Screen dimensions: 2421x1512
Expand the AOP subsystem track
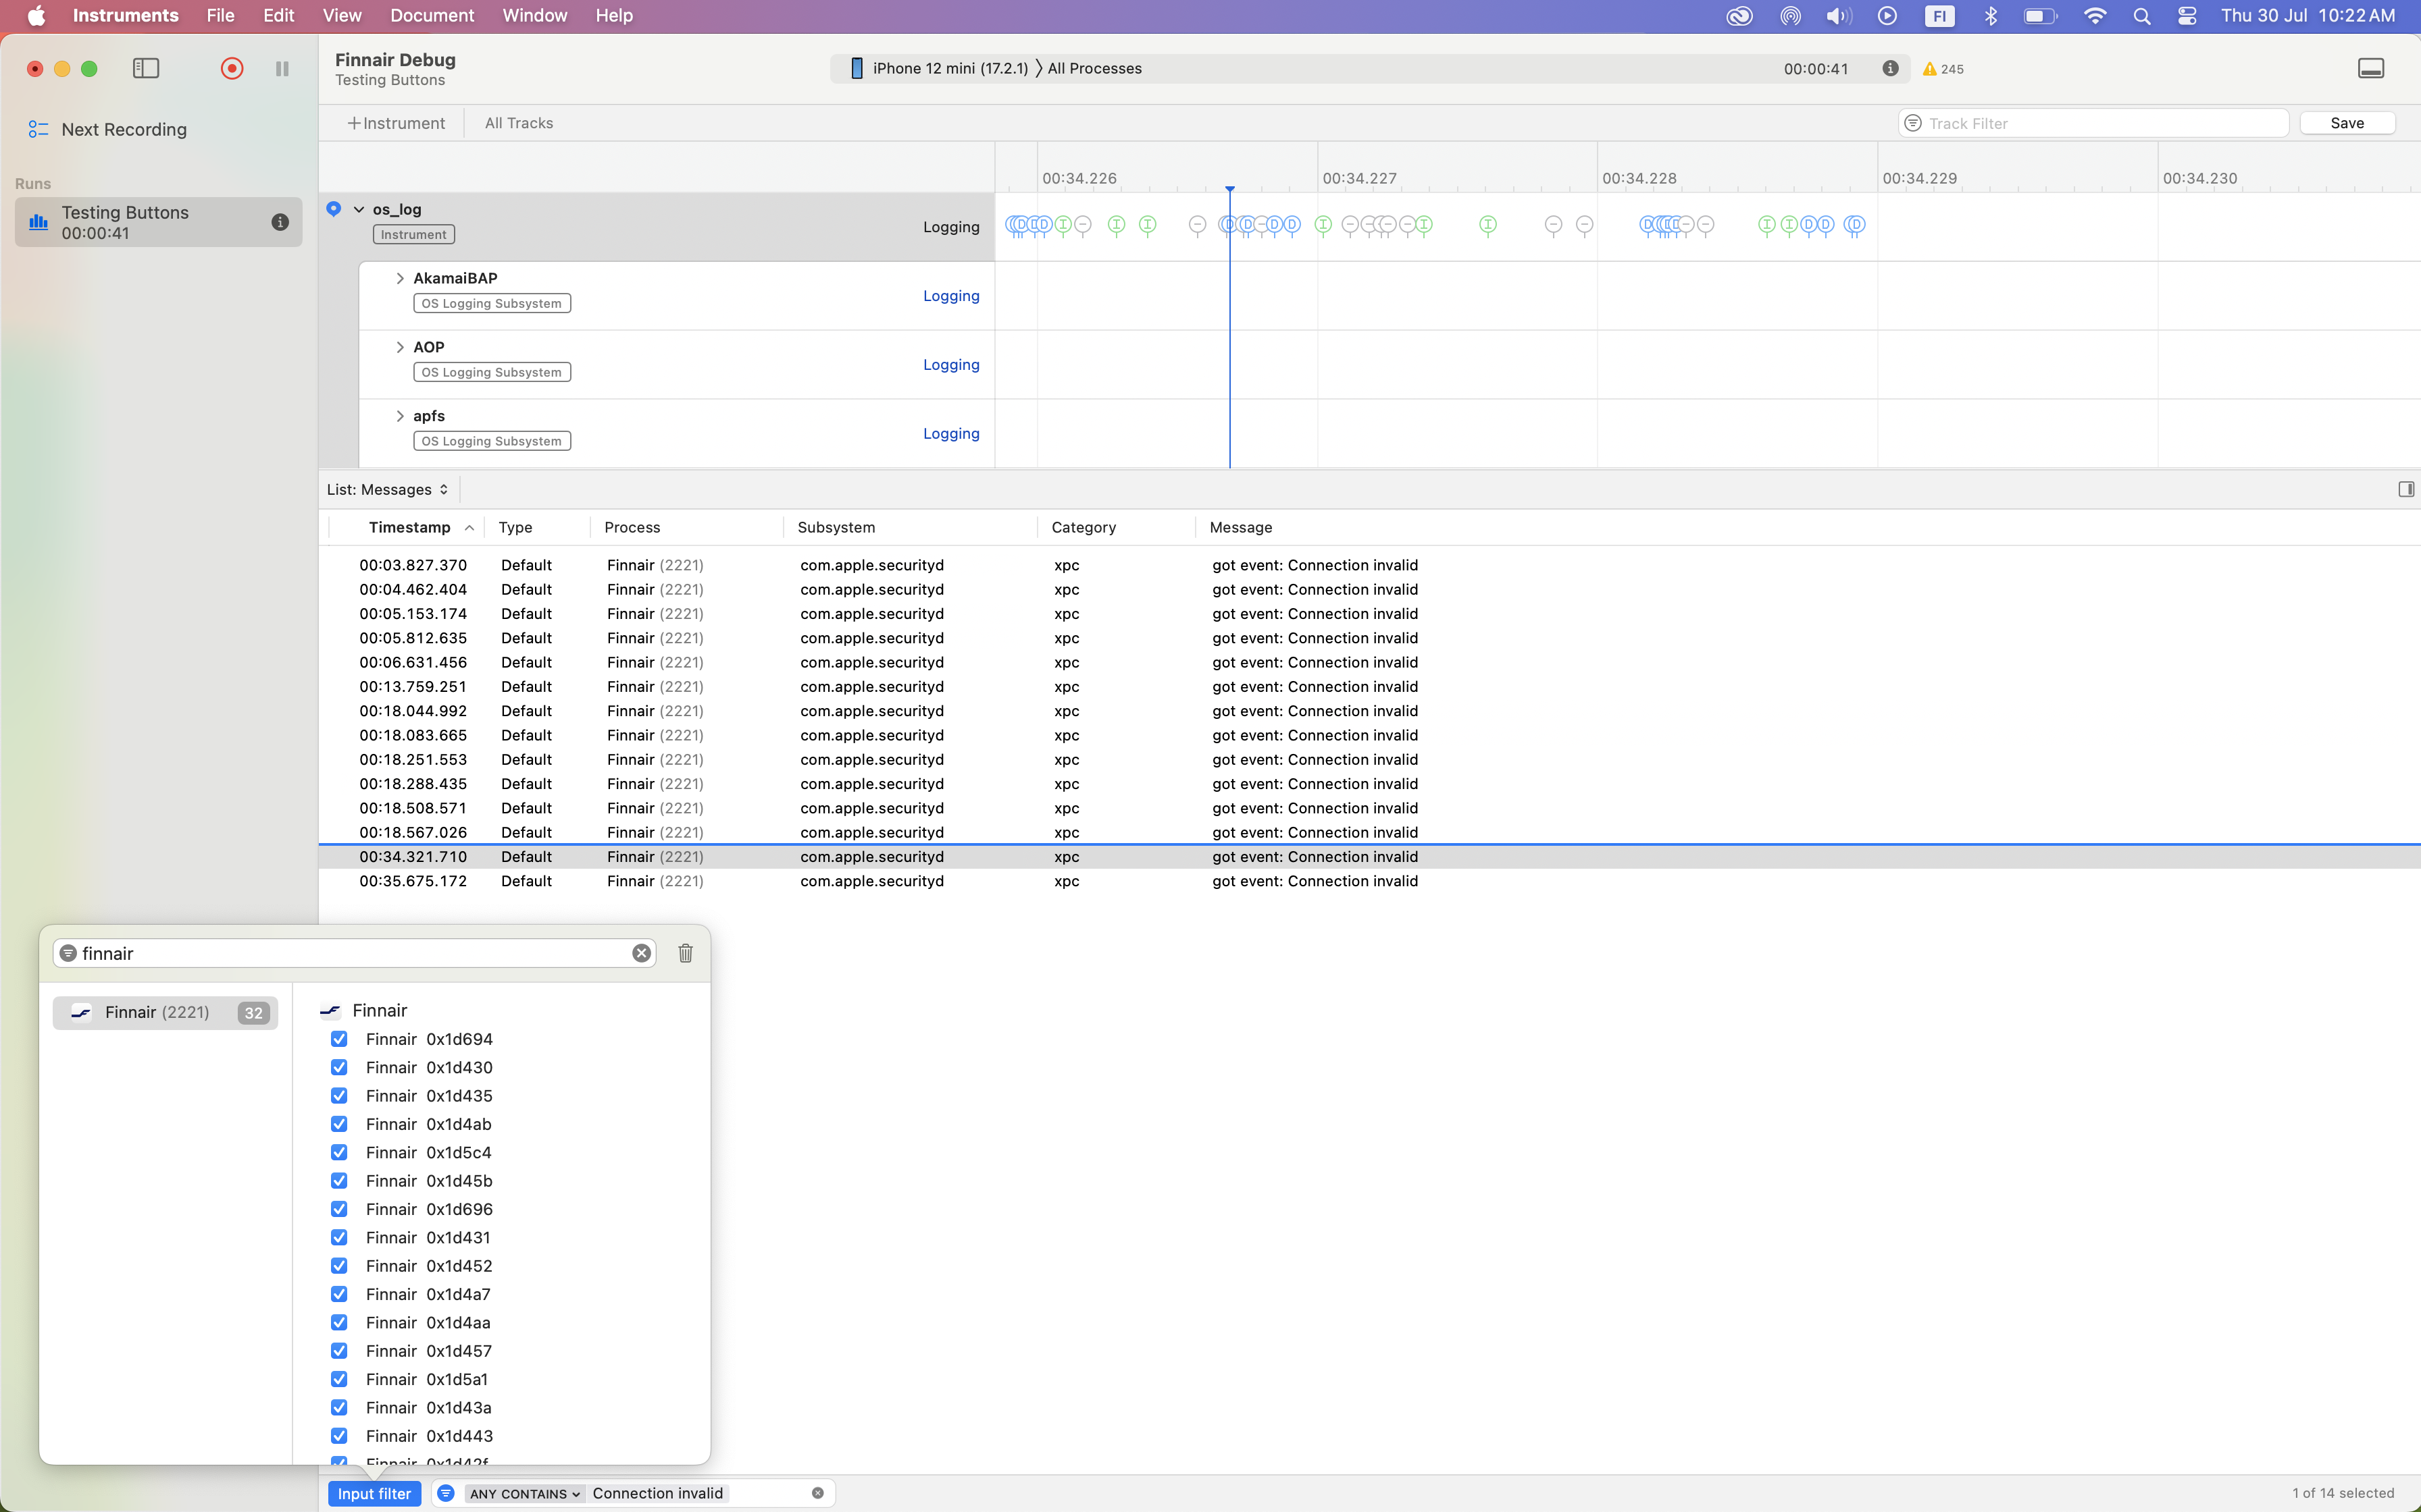point(400,347)
